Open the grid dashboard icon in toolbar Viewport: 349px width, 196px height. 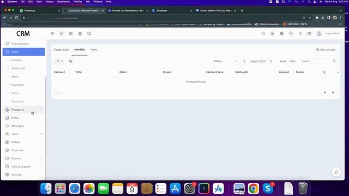point(71,34)
